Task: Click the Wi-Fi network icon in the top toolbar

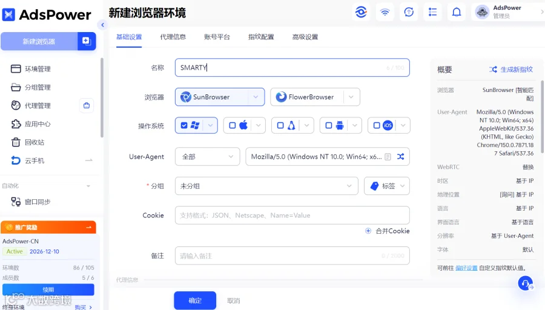Action: click(385, 12)
